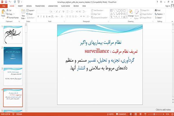Viewport: 174px width, 116px height.
Task: Switch to the ANIMATIONS tab
Action: coord(53,6)
